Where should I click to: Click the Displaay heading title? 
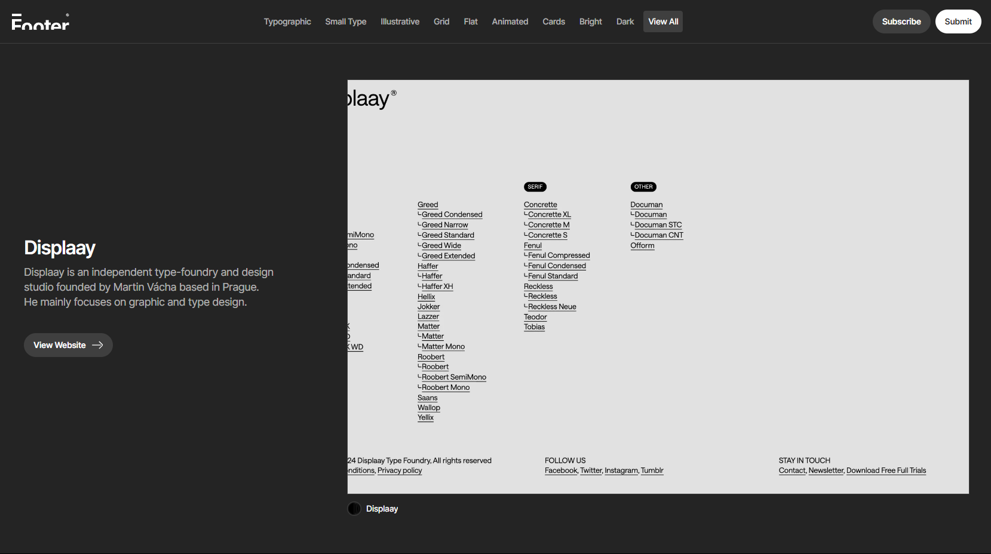point(60,248)
